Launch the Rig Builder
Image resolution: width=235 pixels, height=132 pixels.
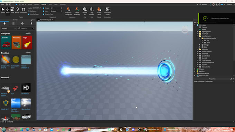point(92,11)
